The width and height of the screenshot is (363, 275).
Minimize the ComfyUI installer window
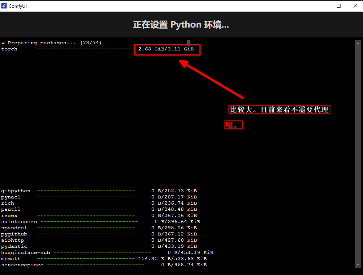coord(322,5)
